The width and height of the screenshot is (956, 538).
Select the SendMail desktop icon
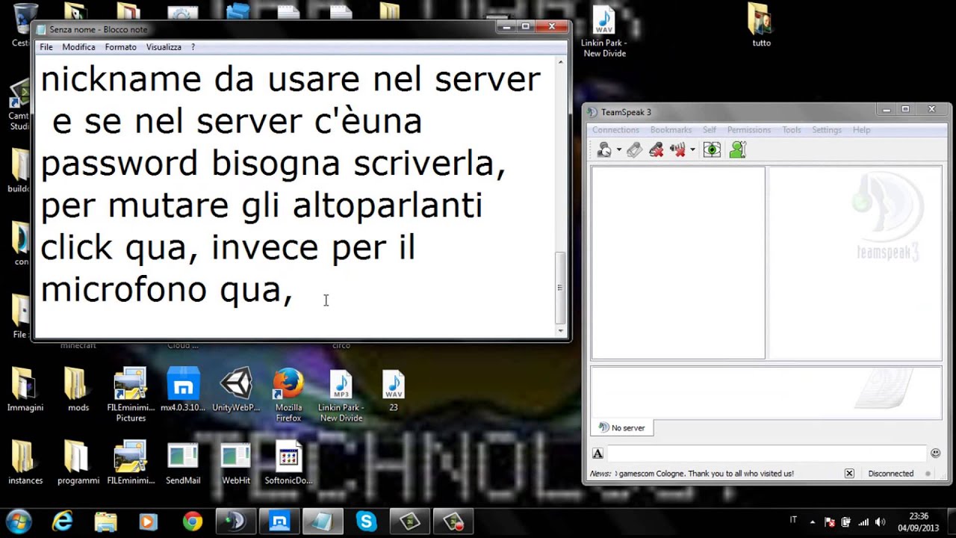click(183, 463)
